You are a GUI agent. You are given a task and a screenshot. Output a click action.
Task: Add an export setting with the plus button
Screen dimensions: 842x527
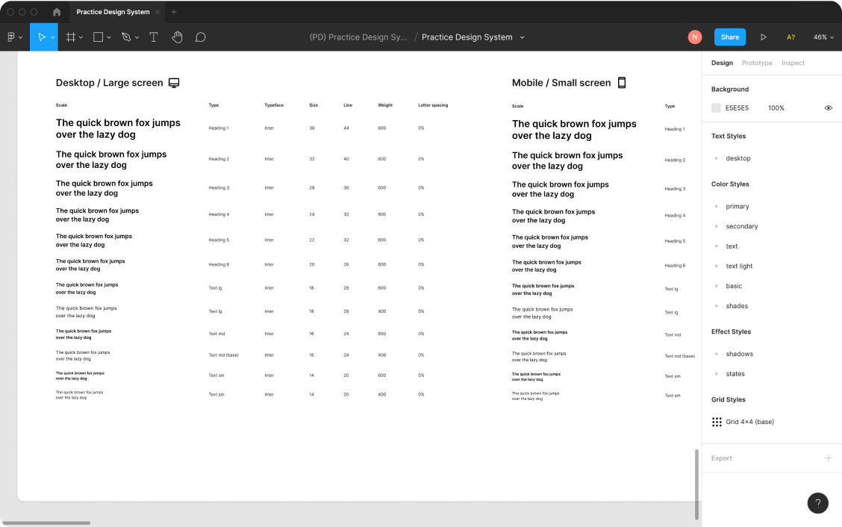[x=829, y=458]
